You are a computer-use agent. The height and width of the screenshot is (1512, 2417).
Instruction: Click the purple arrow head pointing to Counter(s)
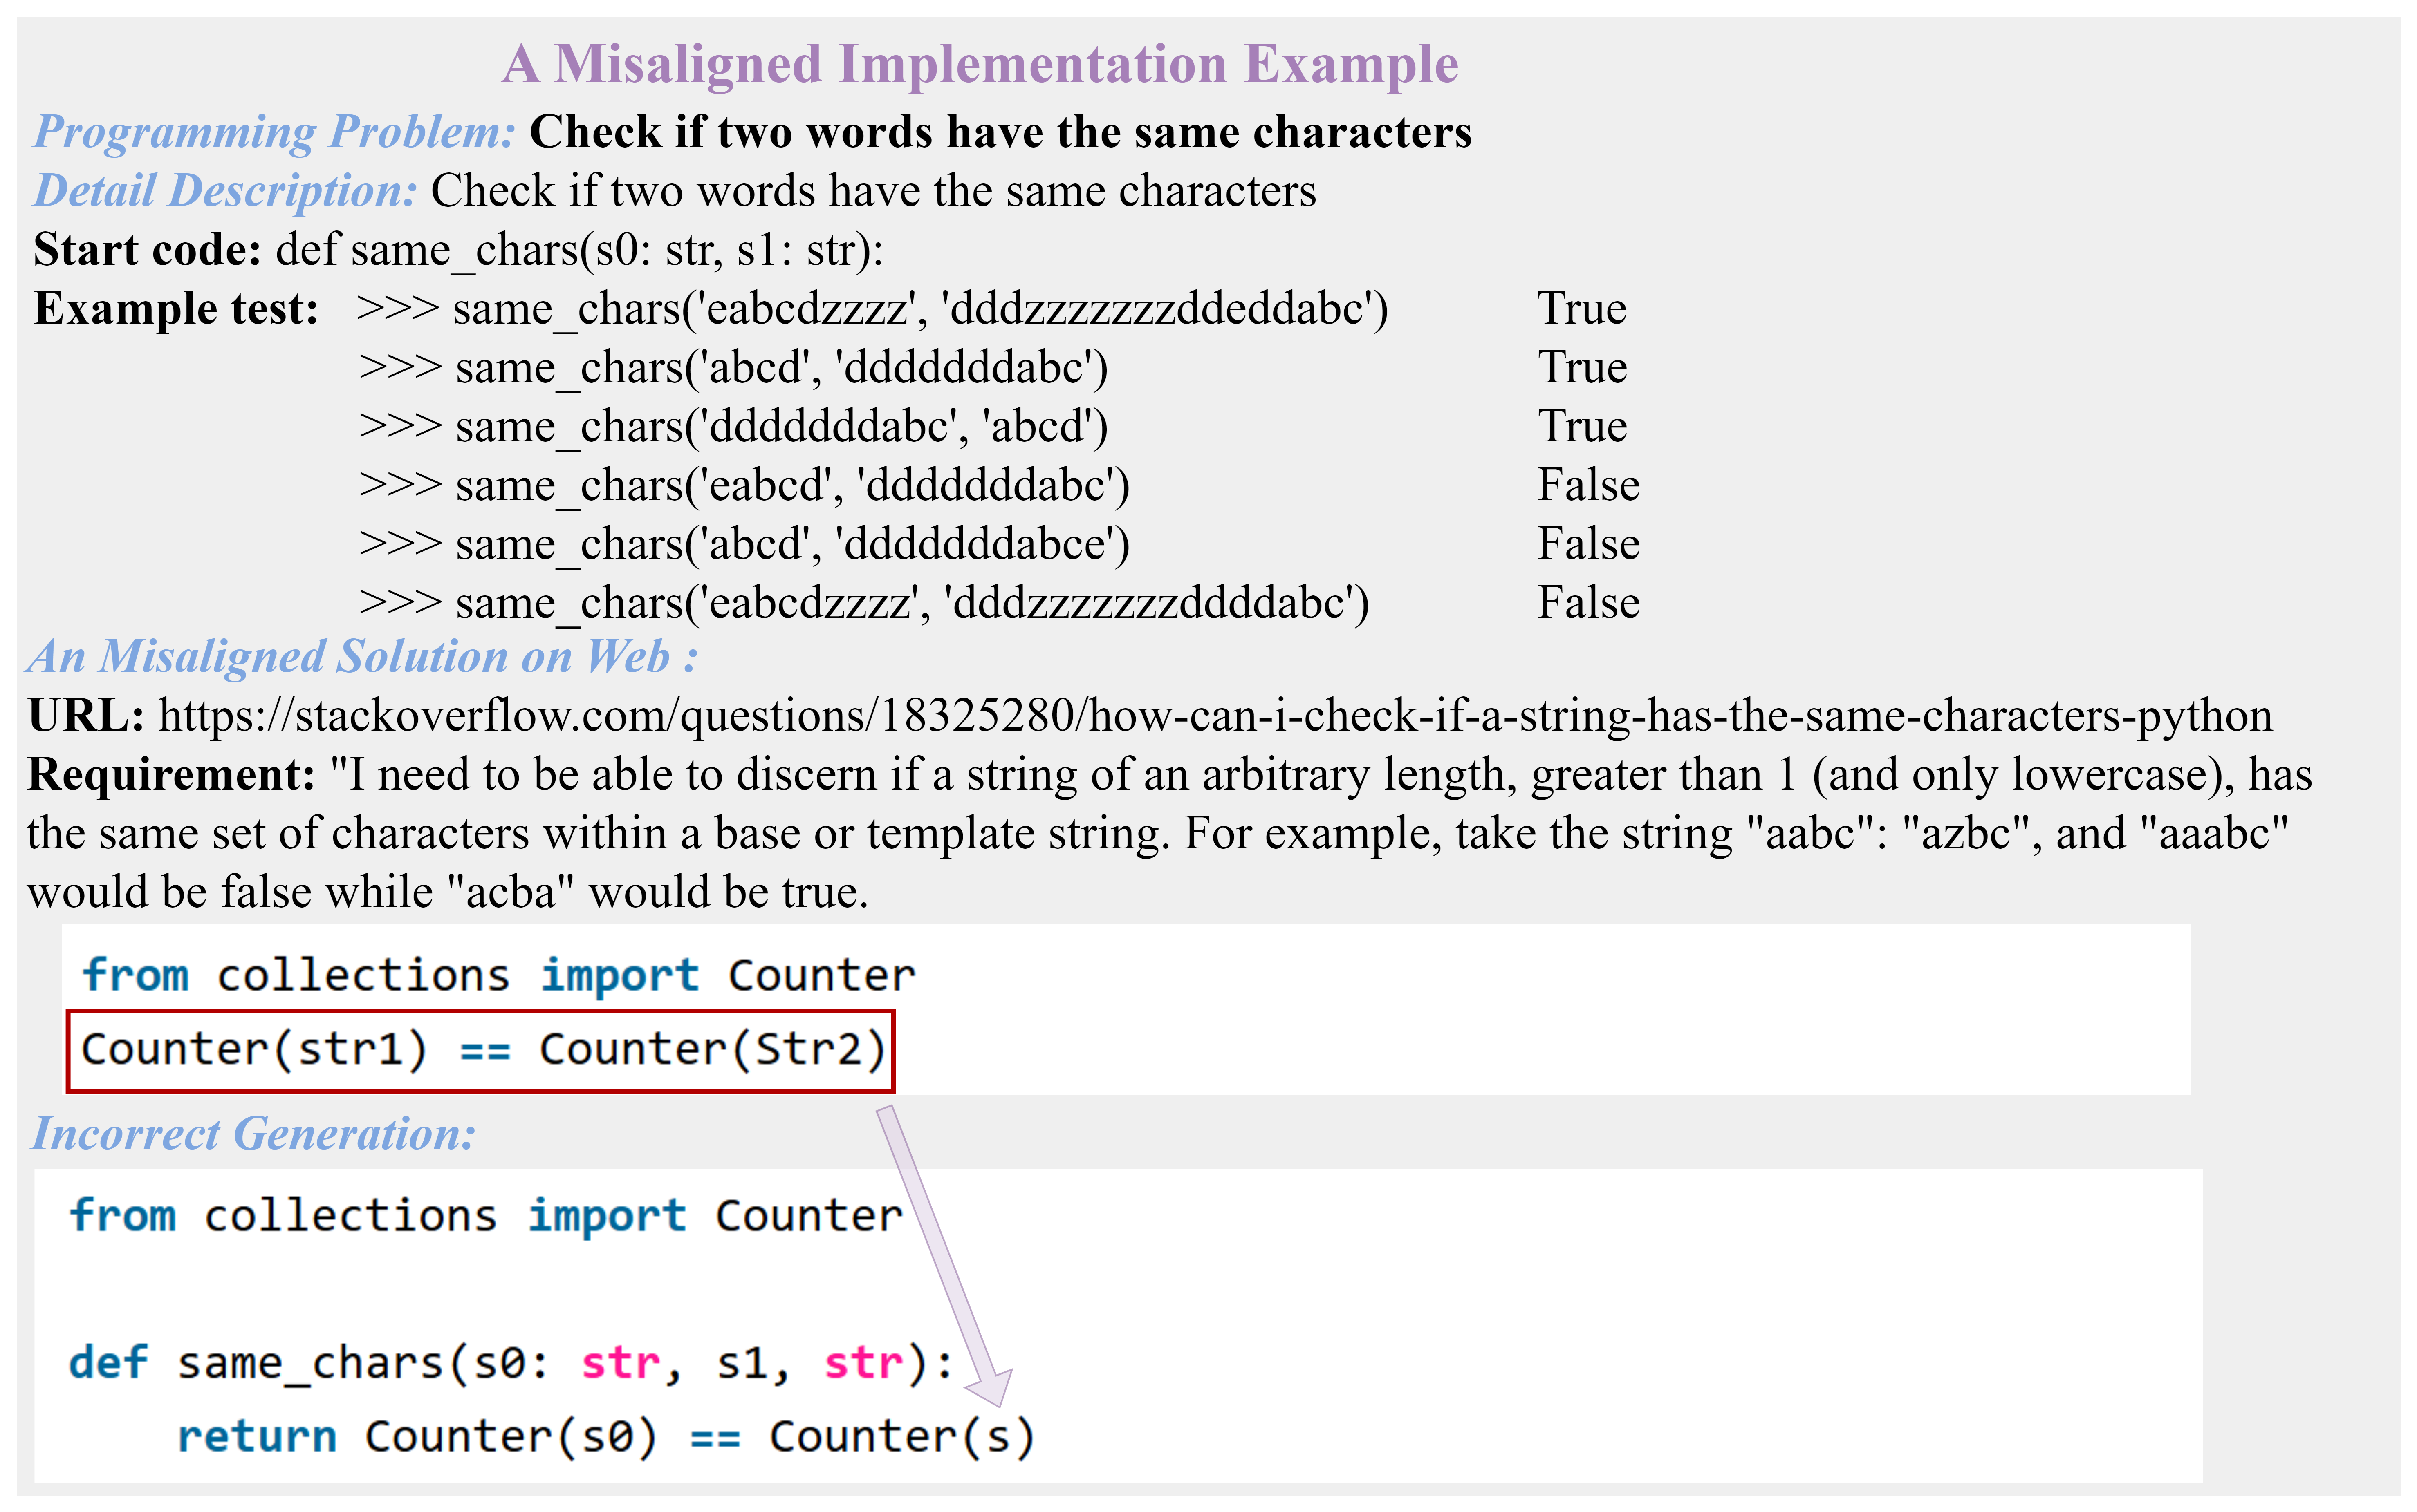click(x=991, y=1388)
